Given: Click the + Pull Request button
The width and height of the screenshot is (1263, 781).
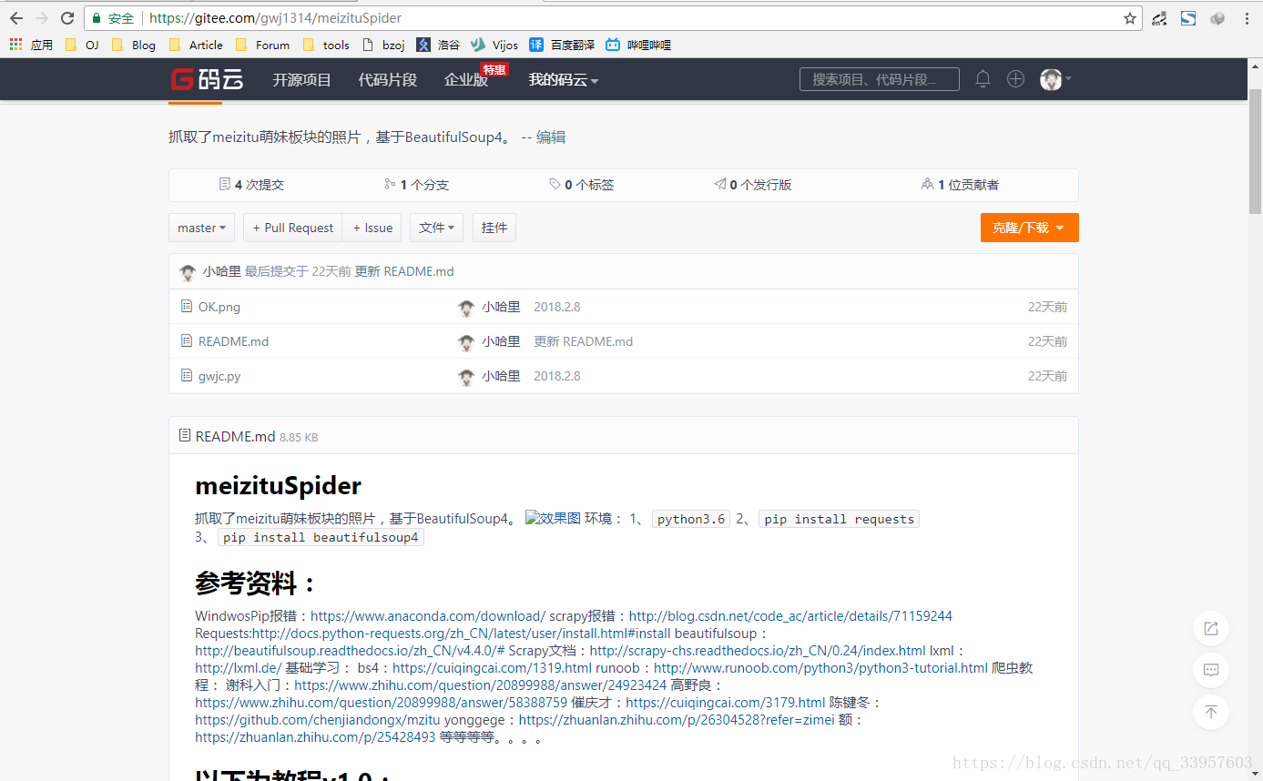Looking at the screenshot, I should click(x=292, y=228).
